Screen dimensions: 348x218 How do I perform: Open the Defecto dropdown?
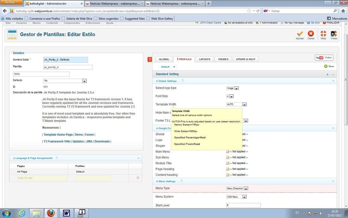pos(65,81)
